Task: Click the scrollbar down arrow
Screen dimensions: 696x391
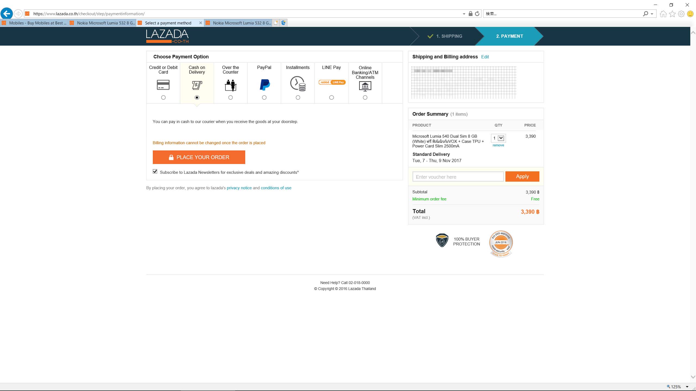Action: click(x=693, y=377)
